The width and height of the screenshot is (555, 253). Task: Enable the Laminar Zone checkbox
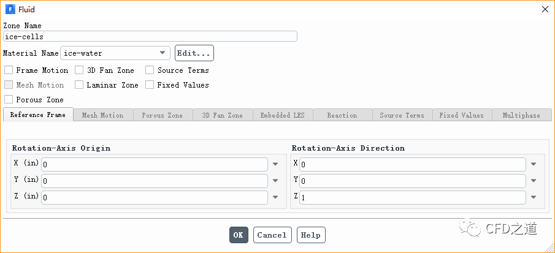click(x=79, y=85)
